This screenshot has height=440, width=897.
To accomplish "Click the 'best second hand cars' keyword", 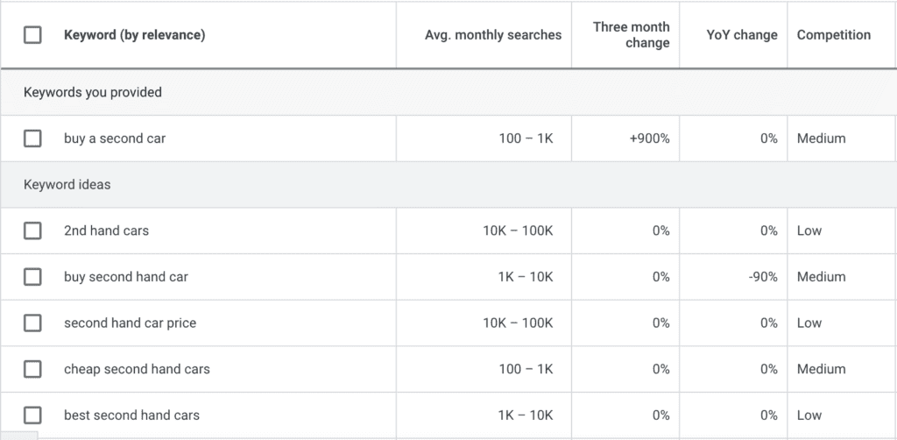I will 131,415.
